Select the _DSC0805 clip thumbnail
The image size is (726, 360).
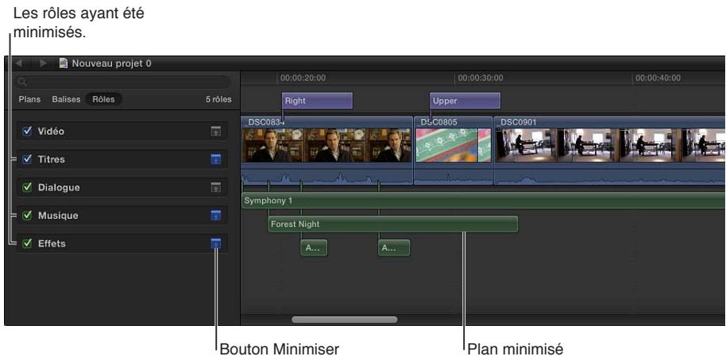454,145
